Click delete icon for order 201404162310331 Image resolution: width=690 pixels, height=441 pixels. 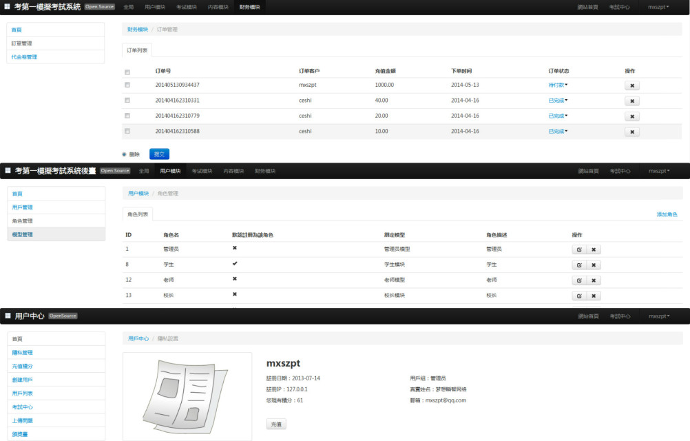pos(631,101)
